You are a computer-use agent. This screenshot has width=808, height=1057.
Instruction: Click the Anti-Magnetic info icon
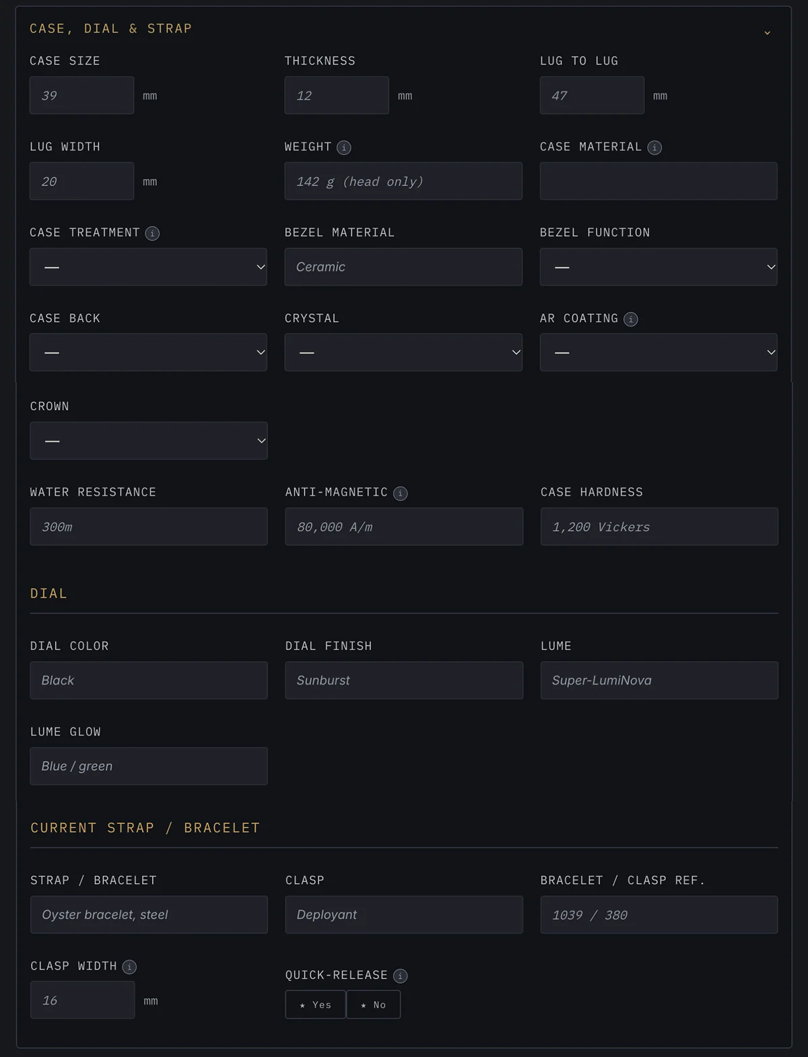coord(400,493)
